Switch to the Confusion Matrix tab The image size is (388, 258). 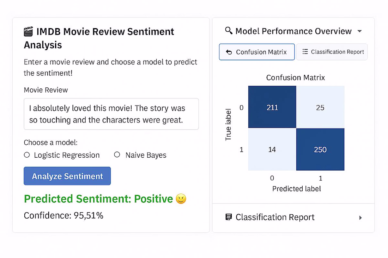(257, 52)
